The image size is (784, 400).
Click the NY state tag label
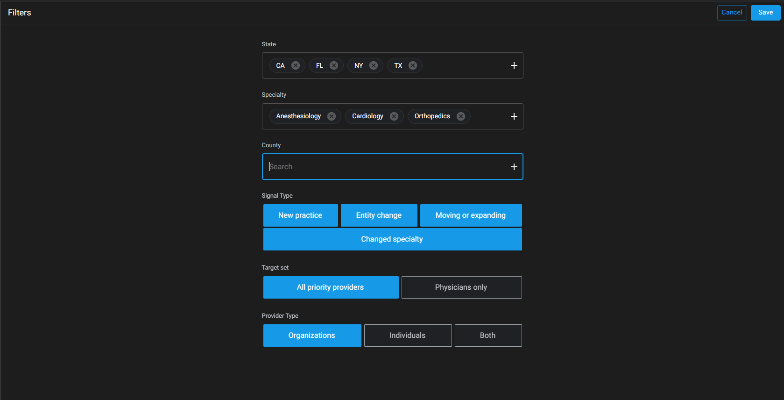click(x=359, y=65)
